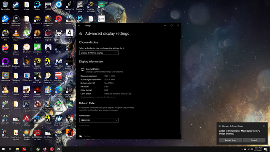270x152 pixels.
Task: Select the Microsoft Edge desktop shortcut
Action: 59,92
